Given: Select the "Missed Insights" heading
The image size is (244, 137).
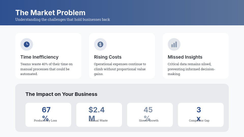Looking at the screenshot, I should coord(185,57).
